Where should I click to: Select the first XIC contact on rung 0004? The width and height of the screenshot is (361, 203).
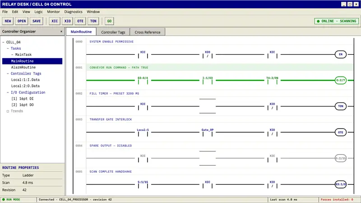click(x=143, y=158)
